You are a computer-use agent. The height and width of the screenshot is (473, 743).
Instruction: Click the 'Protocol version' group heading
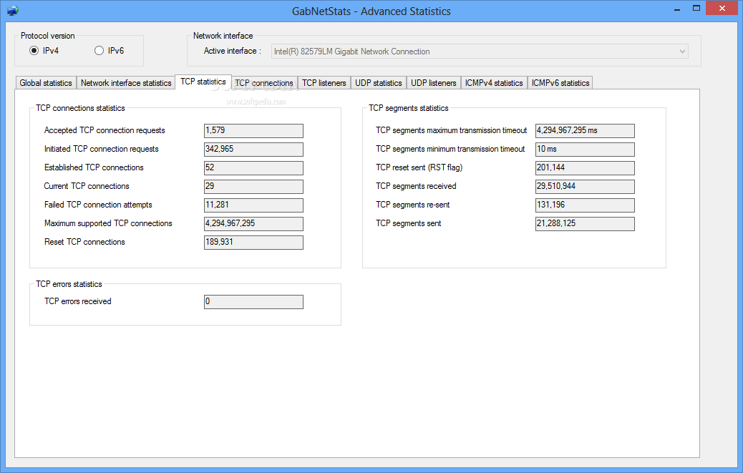click(47, 36)
